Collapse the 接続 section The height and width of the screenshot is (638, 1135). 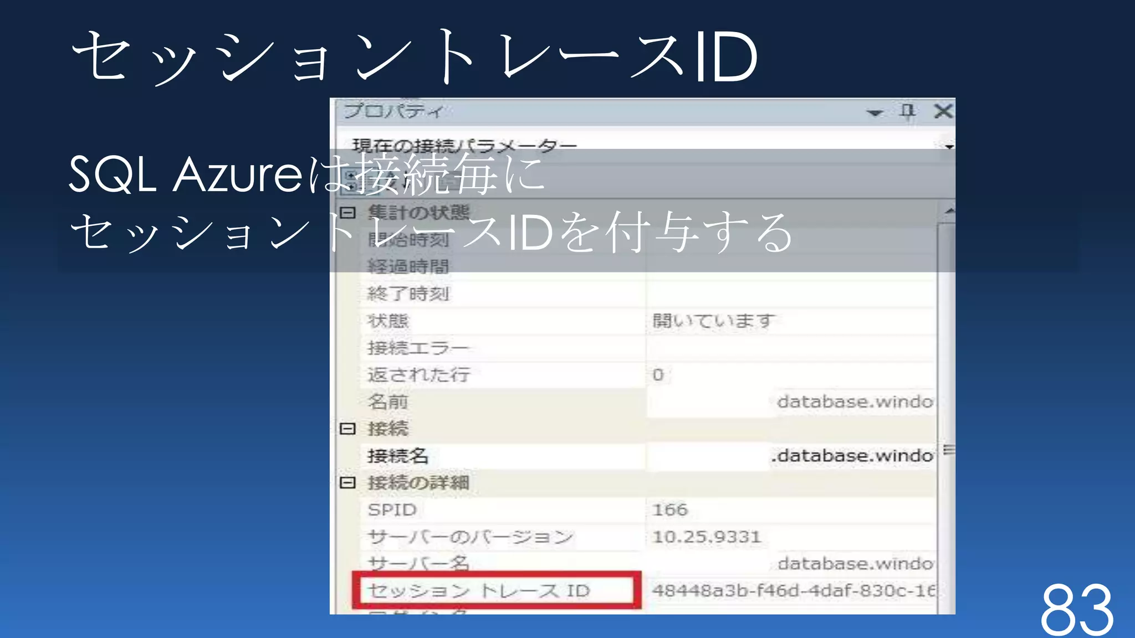347,429
